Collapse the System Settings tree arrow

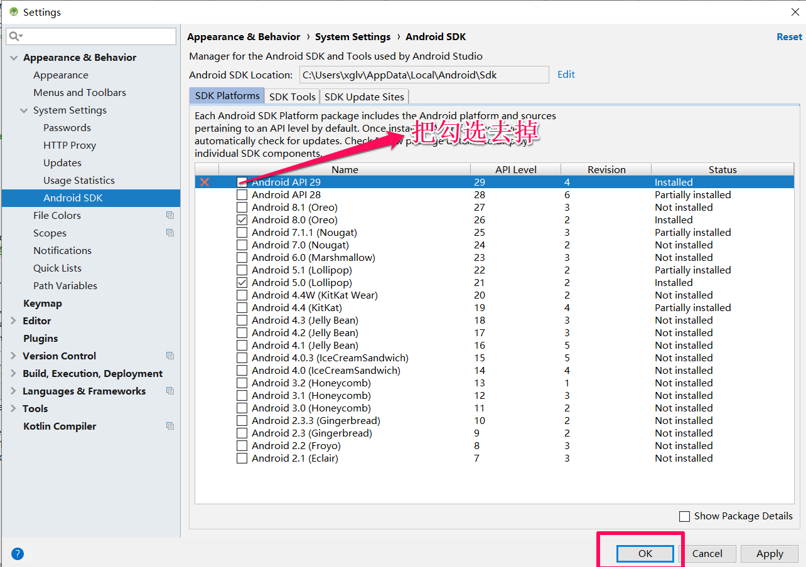click(x=24, y=110)
